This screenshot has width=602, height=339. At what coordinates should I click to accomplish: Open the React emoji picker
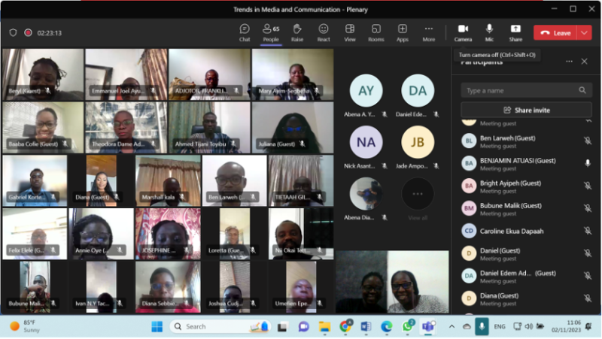coord(324,32)
